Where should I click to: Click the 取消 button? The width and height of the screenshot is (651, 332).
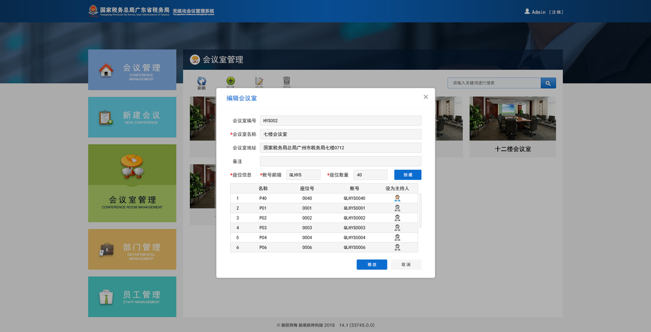coord(406,264)
